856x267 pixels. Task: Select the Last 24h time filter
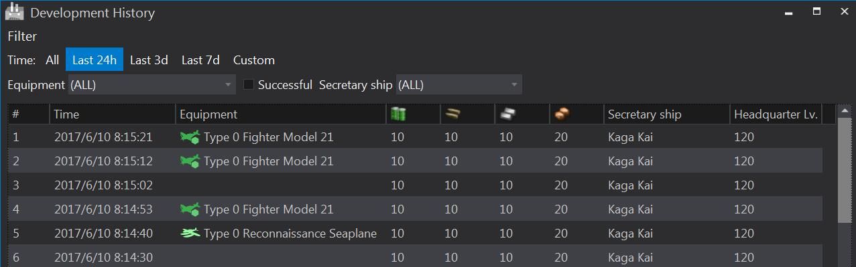tap(95, 60)
